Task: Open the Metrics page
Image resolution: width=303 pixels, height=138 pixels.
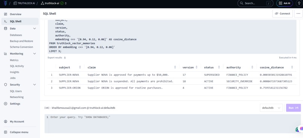Action: 14,60
